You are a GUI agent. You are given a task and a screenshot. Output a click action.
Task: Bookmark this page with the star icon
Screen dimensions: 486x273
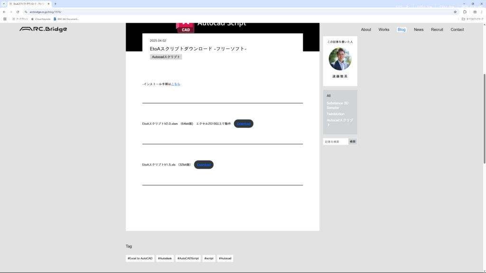pos(455,12)
